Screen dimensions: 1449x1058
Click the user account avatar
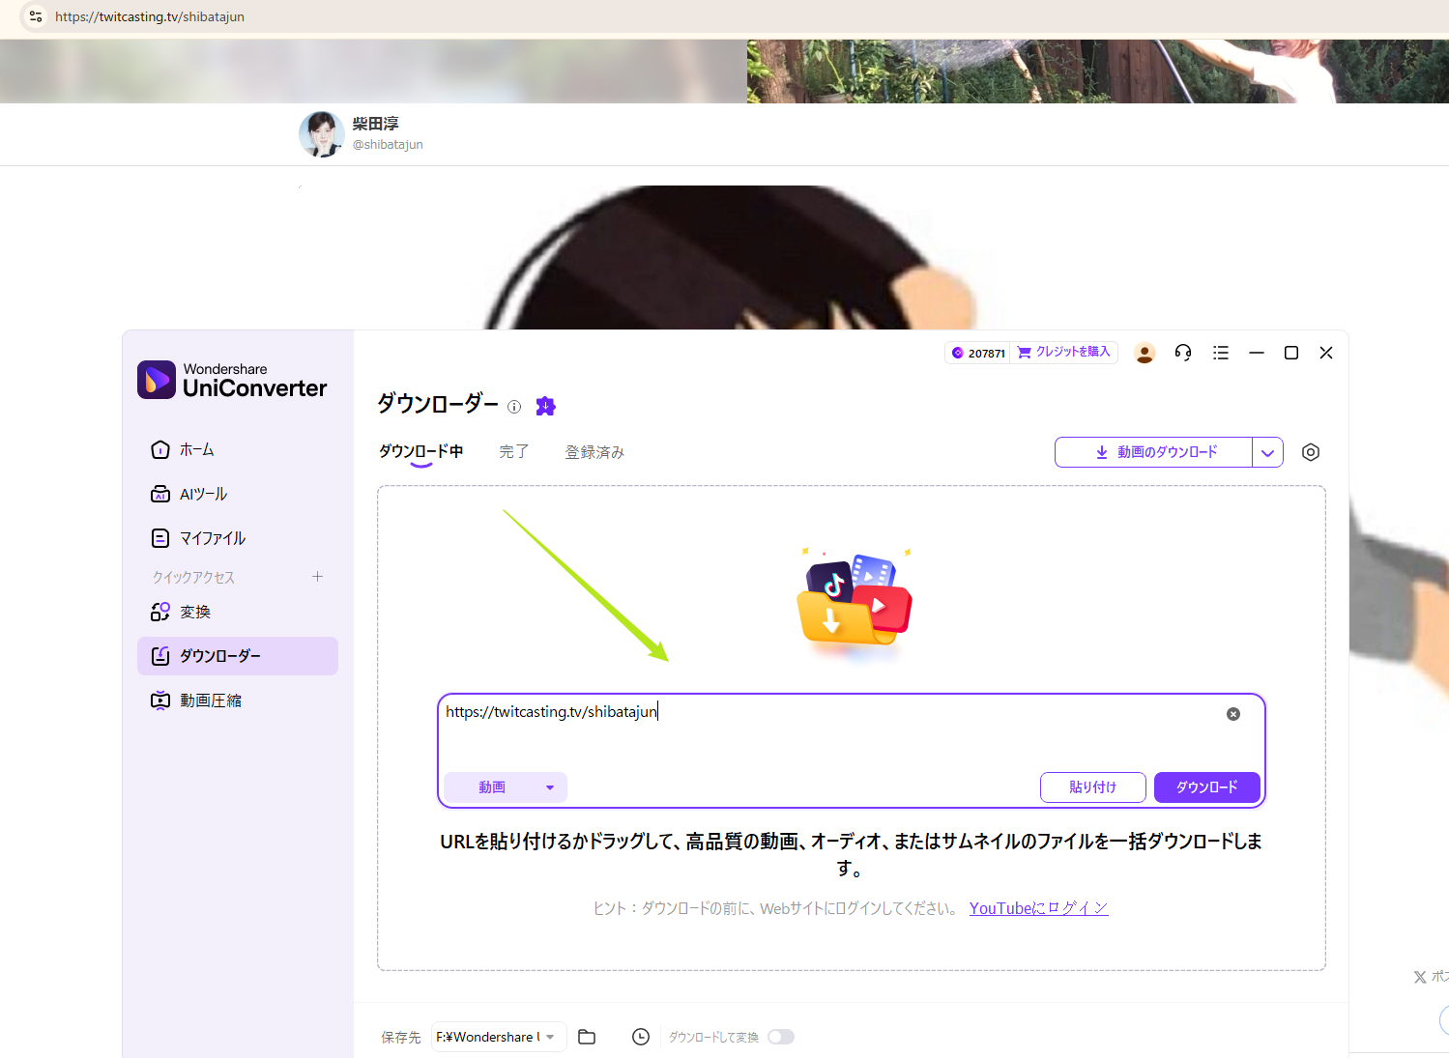coord(1145,352)
